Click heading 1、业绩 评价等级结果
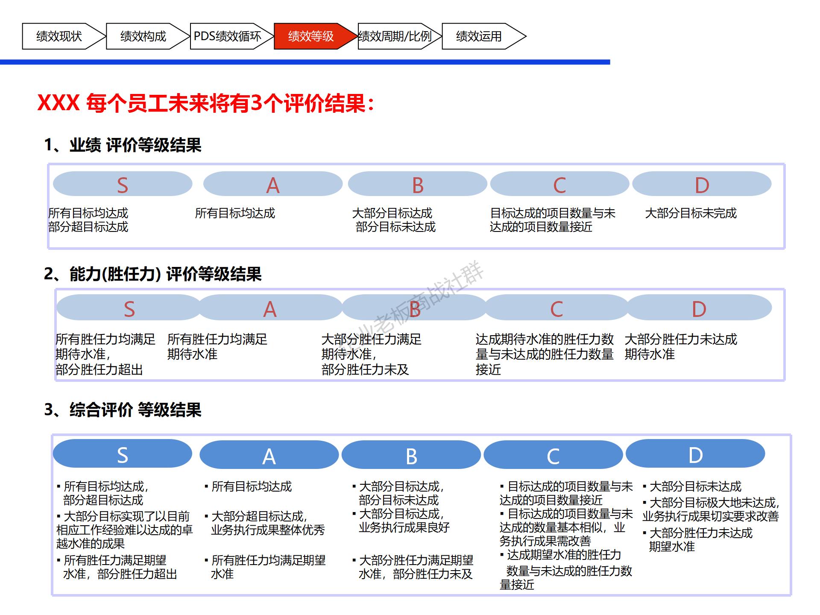This screenshot has height=615, width=820. 123,145
